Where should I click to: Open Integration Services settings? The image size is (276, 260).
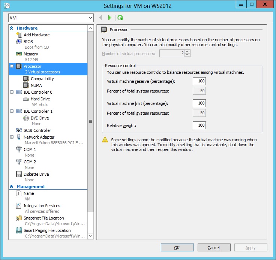pos(42,206)
